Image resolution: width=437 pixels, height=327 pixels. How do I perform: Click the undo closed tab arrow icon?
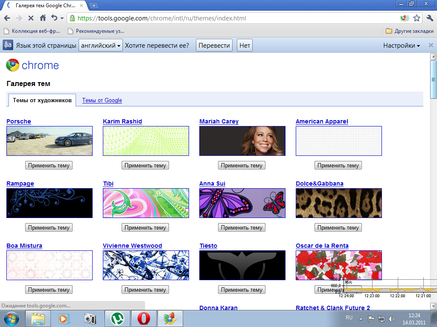(x=54, y=18)
